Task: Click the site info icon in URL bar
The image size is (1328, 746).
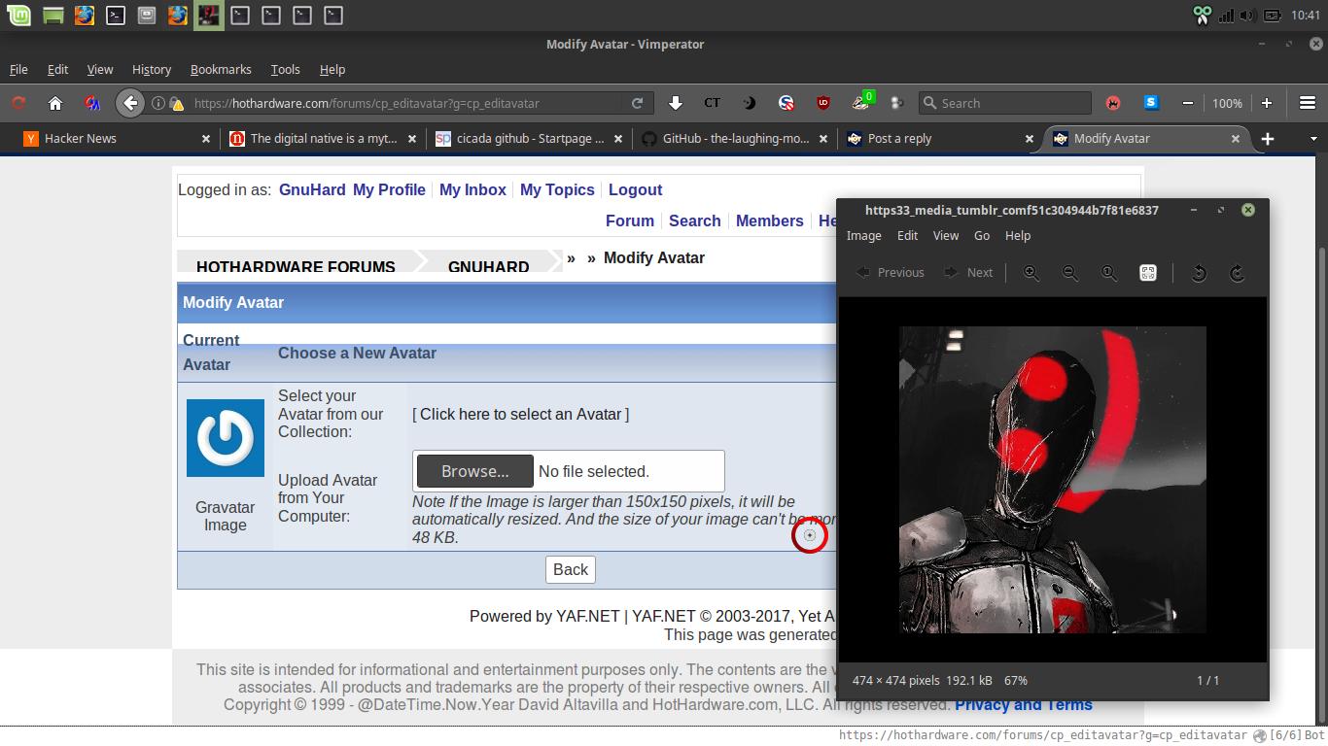Action: coord(158,103)
